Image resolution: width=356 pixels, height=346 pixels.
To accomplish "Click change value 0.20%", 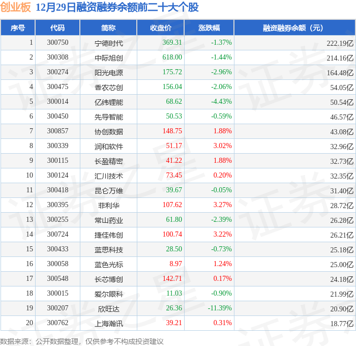I will tap(223, 176).
